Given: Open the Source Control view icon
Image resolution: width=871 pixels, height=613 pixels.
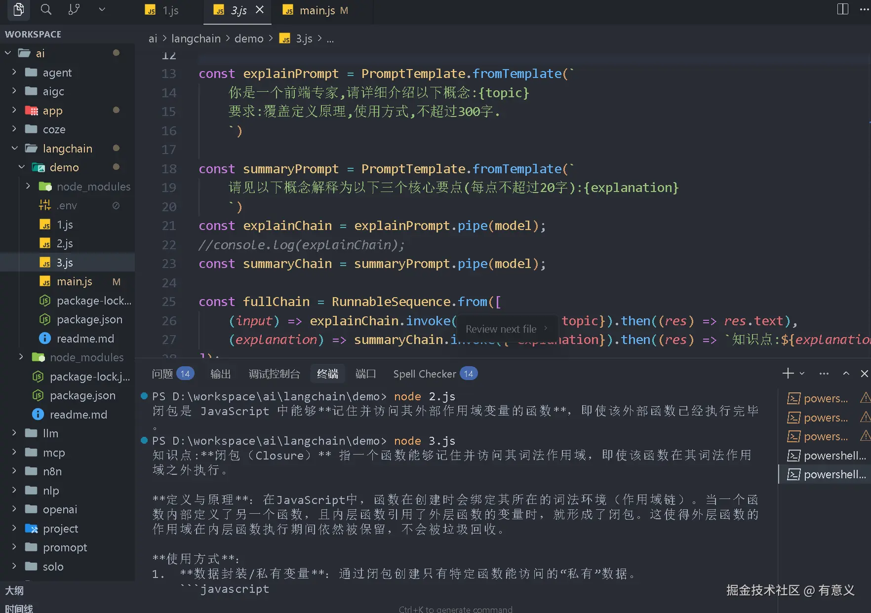Looking at the screenshot, I should click(74, 10).
